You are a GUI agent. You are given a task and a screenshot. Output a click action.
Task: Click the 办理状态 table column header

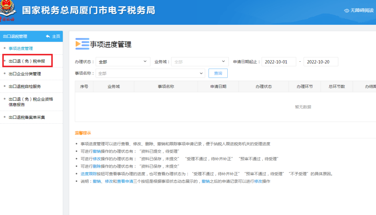point(264,86)
